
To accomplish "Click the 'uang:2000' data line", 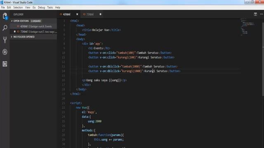I will tap(94, 121).
